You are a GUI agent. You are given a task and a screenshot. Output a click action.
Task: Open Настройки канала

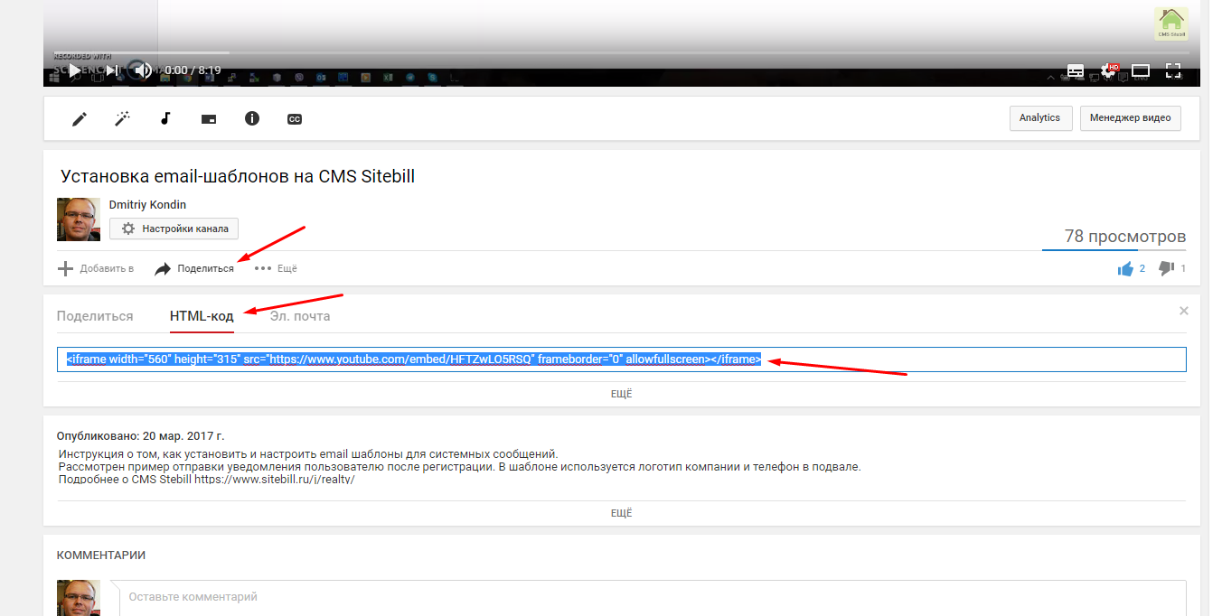pos(174,229)
